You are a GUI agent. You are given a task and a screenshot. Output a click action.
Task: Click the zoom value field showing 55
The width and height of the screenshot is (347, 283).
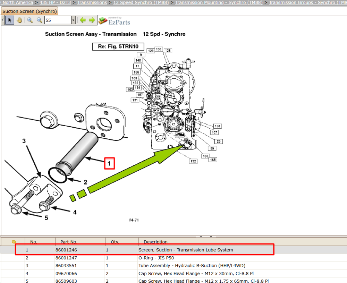coord(58,20)
